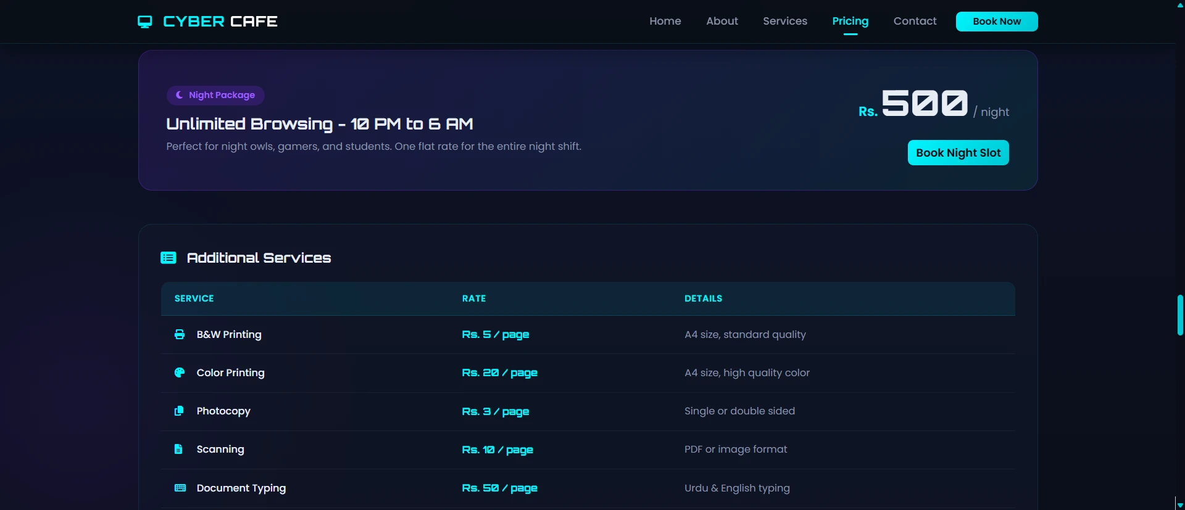
Task: Click 'Single or double sided' detail
Action: tap(739, 411)
